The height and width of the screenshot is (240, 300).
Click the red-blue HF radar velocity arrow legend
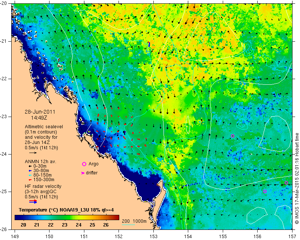[x=33, y=201]
